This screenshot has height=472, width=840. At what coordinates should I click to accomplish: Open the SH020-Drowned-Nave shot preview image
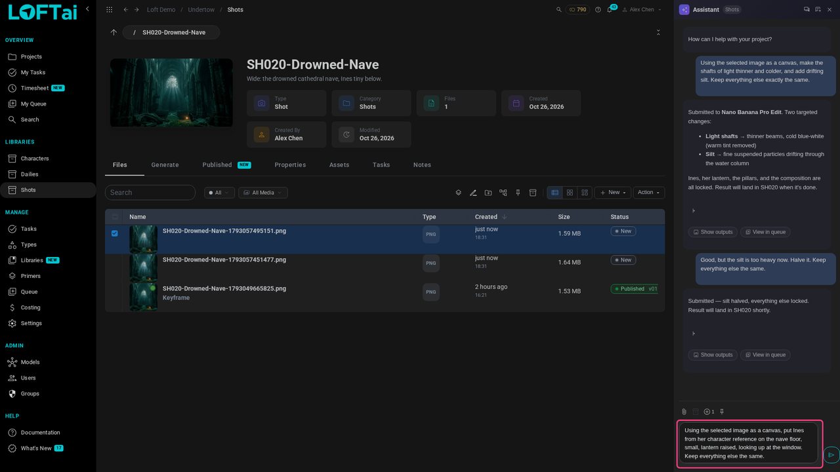(x=171, y=92)
